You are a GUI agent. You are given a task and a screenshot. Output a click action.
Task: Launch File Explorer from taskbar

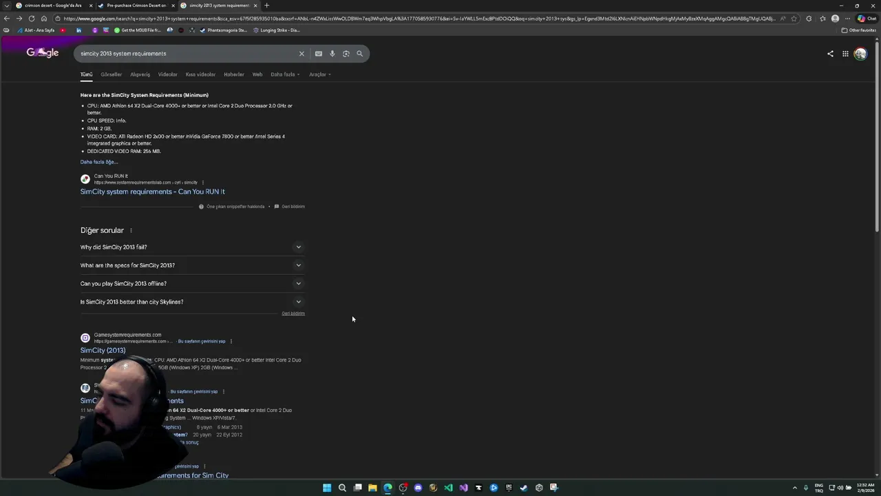372,488
